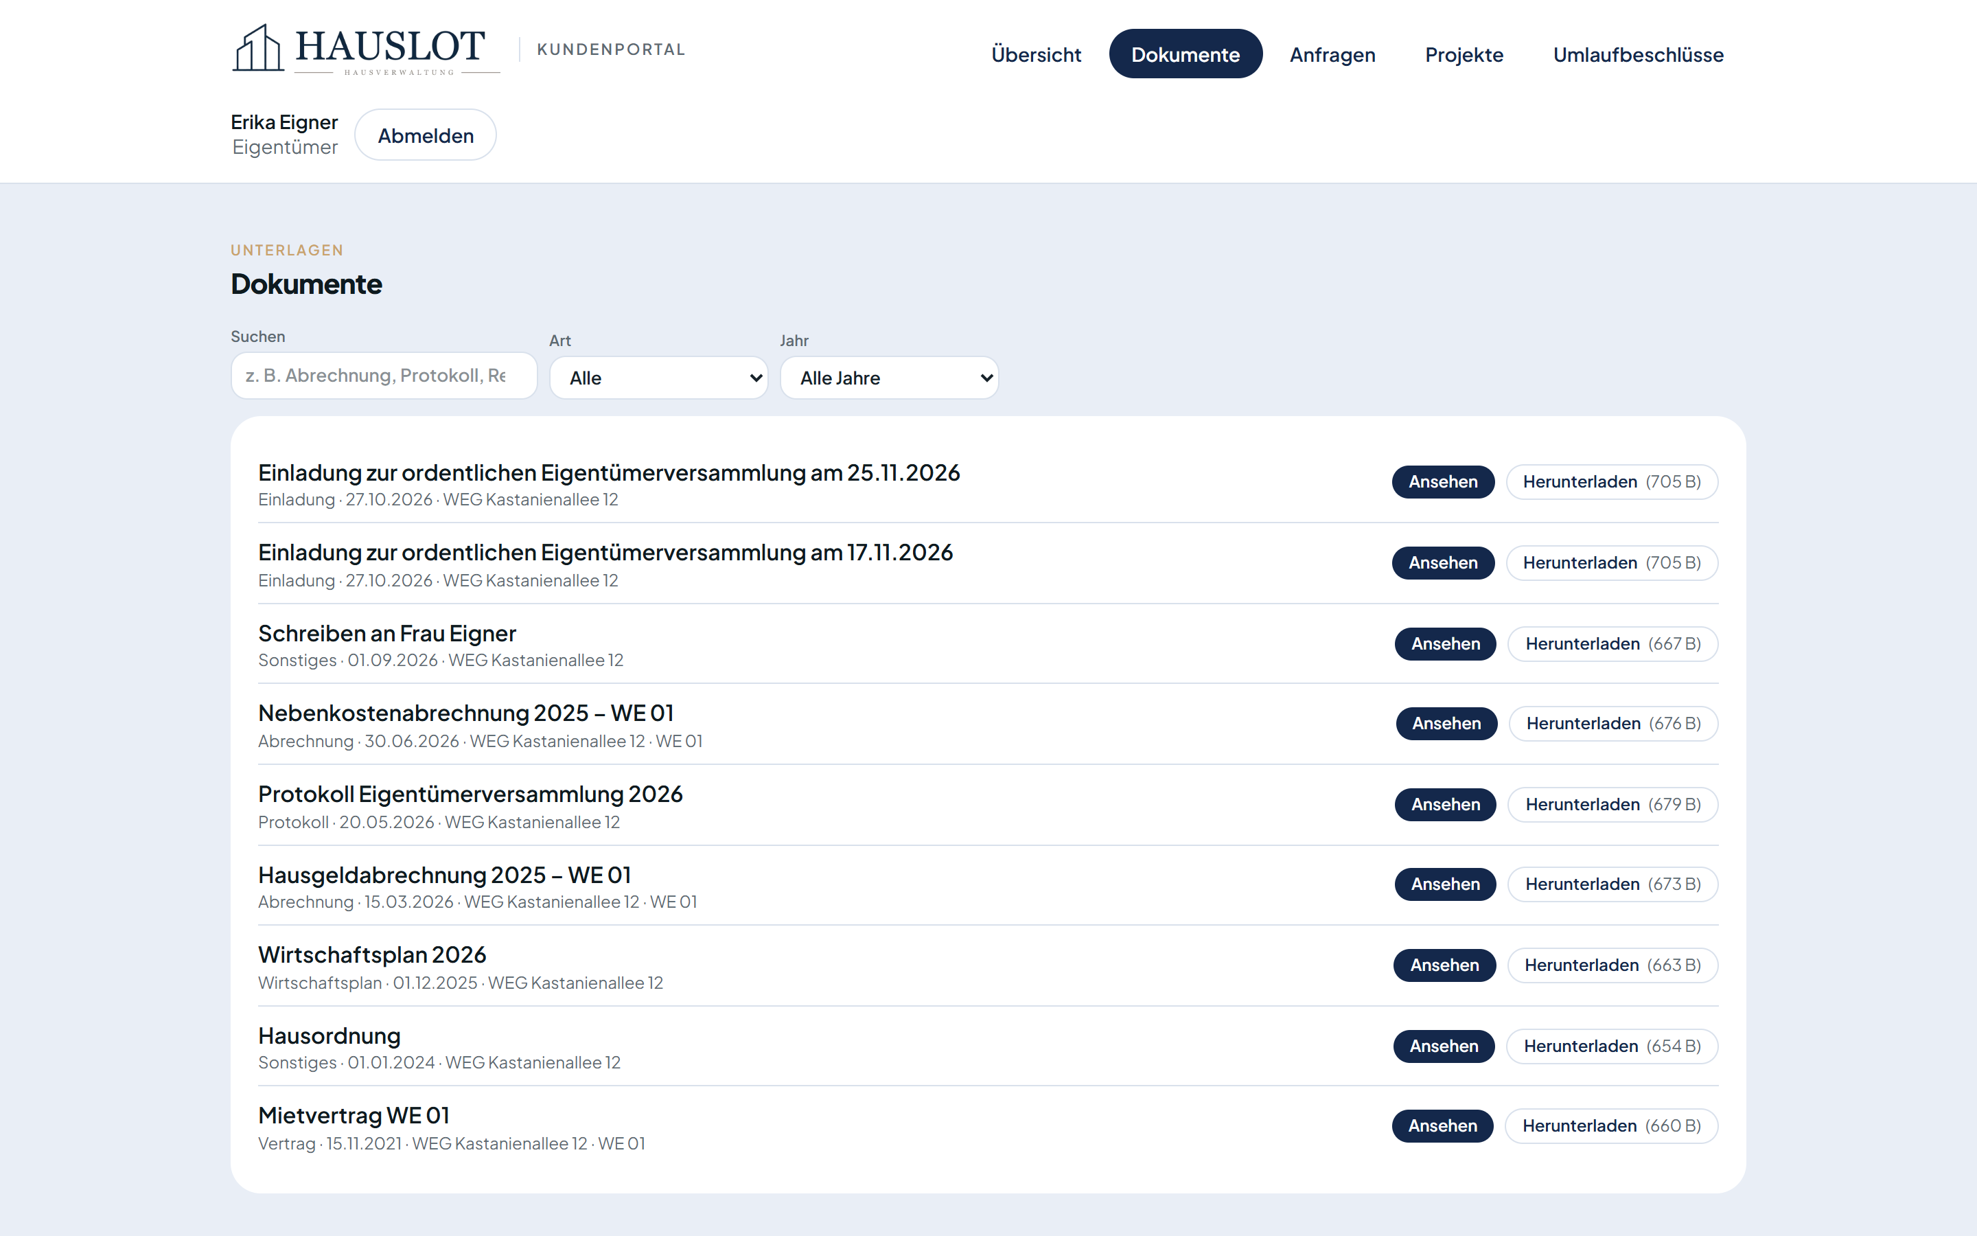View Protokoll Eigentümerversammlung 2026
This screenshot has width=1977, height=1236.
1445,804
